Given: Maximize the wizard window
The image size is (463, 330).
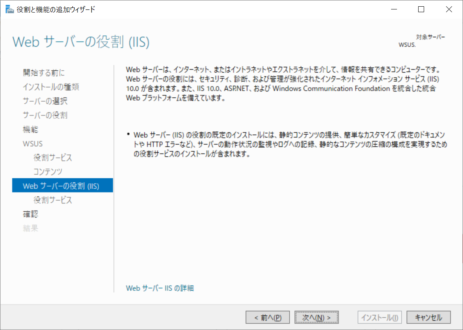Looking at the screenshot, I should (x=421, y=9).
